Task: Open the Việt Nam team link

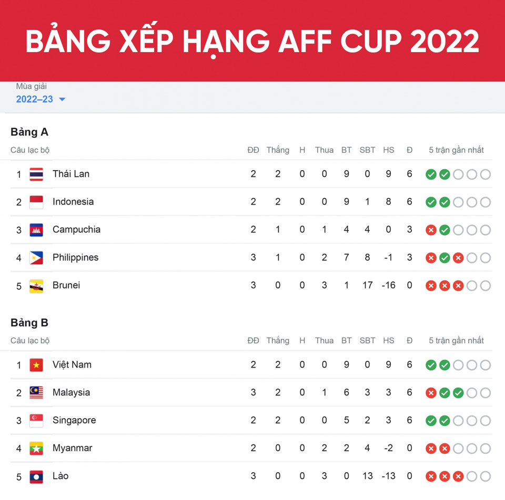Action: 72,364
